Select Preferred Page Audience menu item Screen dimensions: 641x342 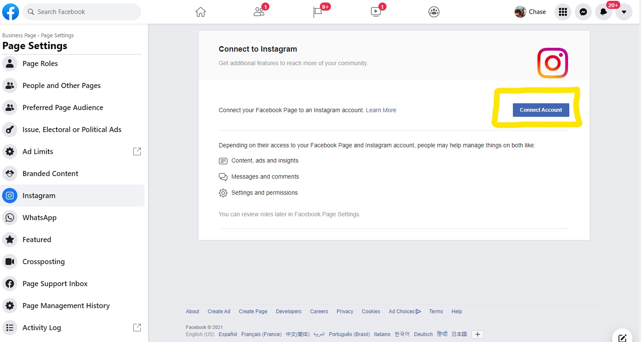point(72,108)
